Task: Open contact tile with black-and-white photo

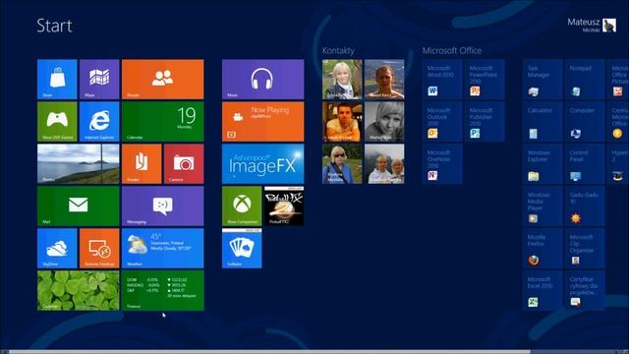Action: [384, 122]
